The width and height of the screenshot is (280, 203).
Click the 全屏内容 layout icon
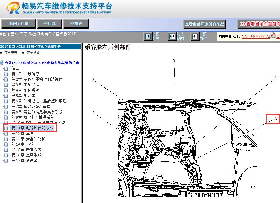195,36
